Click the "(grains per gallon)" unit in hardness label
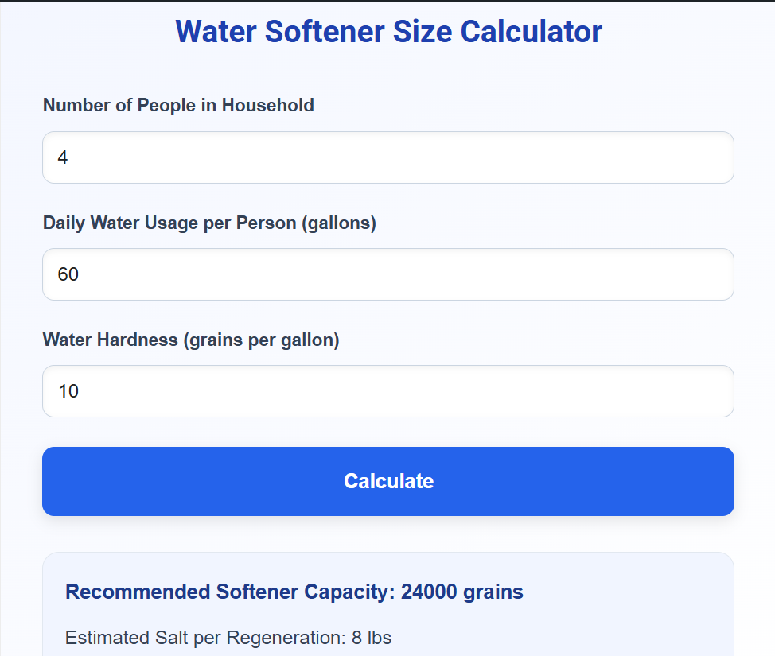Image resolution: width=775 pixels, height=656 pixels. click(x=261, y=340)
